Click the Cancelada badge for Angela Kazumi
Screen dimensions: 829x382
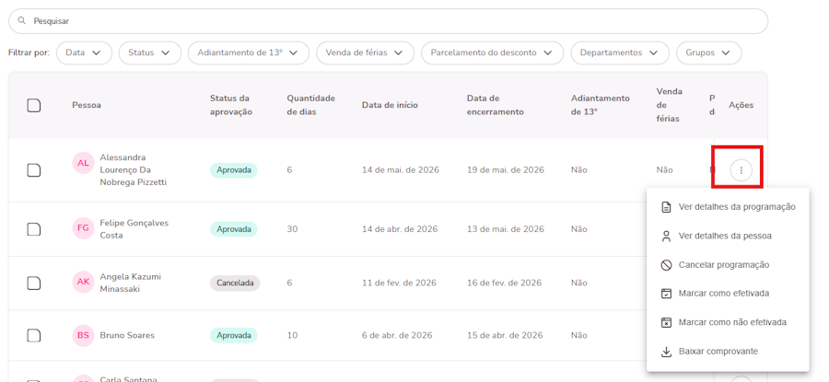(235, 283)
